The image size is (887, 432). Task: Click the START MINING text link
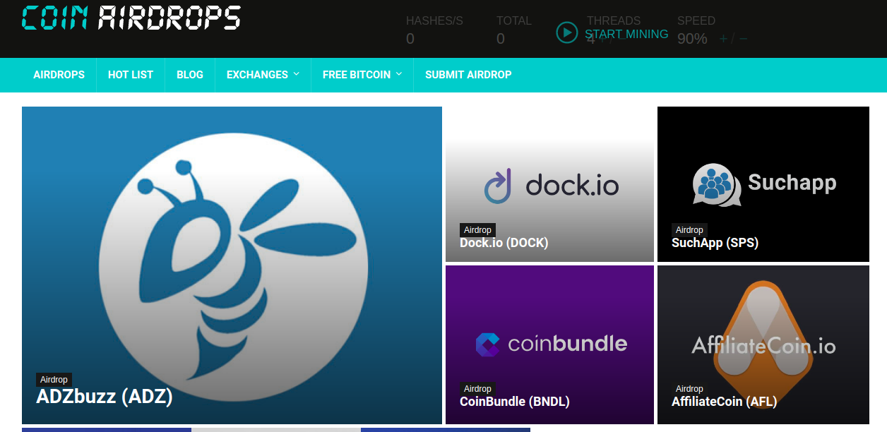626,34
